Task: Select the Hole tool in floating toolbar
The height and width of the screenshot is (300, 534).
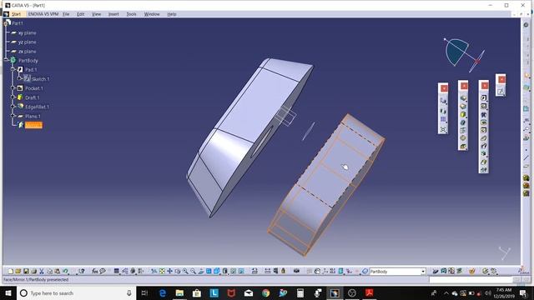Action: 484,130
